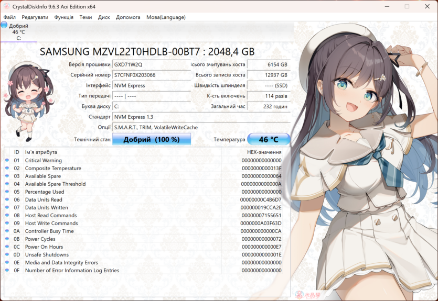Open the Теми menu

86,17
